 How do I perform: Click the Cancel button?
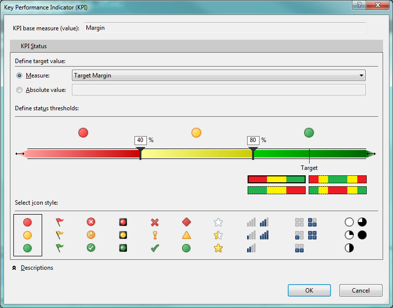coord(361,290)
